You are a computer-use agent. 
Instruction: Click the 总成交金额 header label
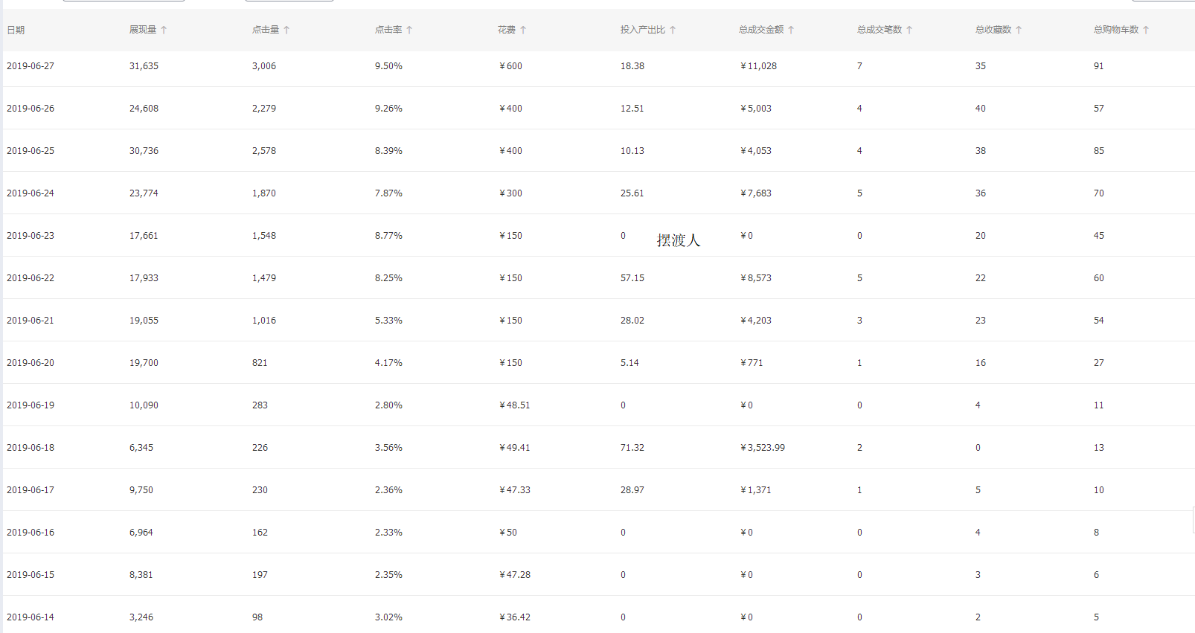761,30
